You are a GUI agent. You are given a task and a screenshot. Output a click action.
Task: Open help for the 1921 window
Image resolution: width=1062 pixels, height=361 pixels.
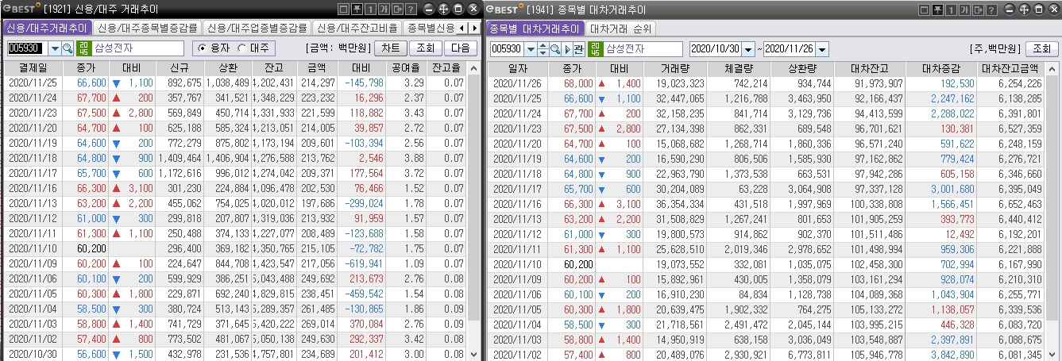click(411, 10)
